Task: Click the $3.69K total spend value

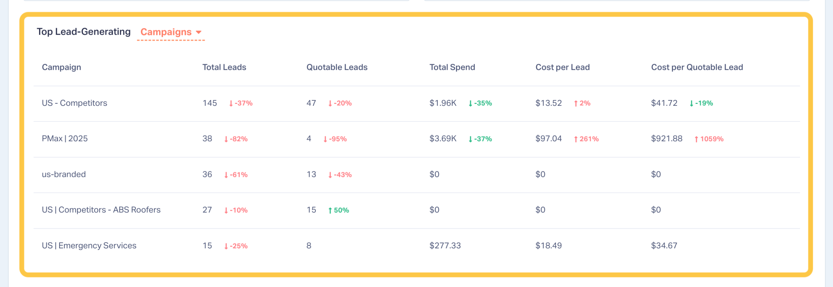Action: pyautogui.click(x=443, y=139)
